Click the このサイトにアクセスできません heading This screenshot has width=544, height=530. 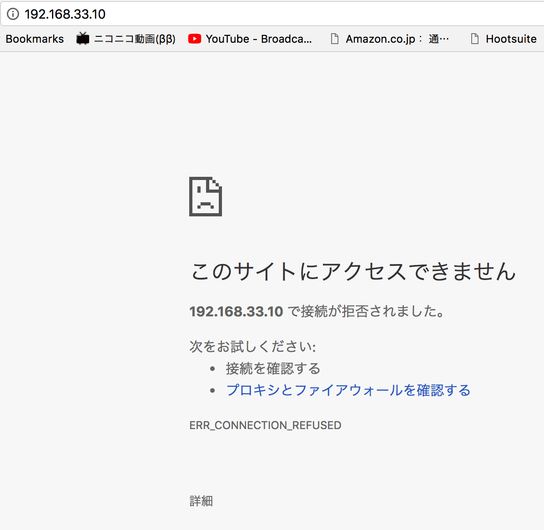point(353,271)
